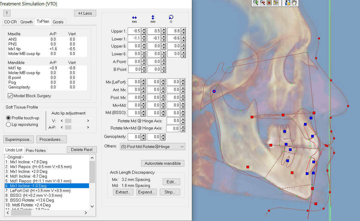Click the Delete Rest button

(82, 150)
